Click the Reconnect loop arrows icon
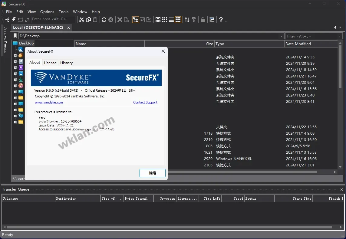 click(21, 20)
